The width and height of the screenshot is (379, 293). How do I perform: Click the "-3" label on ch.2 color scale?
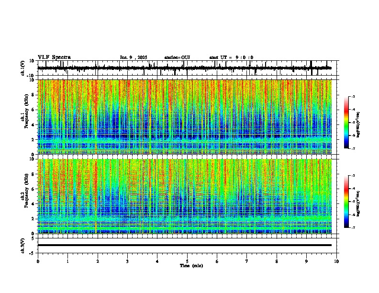click(353, 176)
